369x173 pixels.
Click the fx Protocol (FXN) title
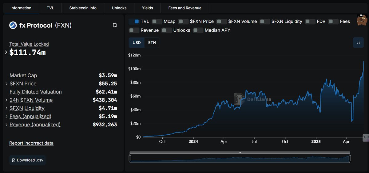tap(45, 25)
